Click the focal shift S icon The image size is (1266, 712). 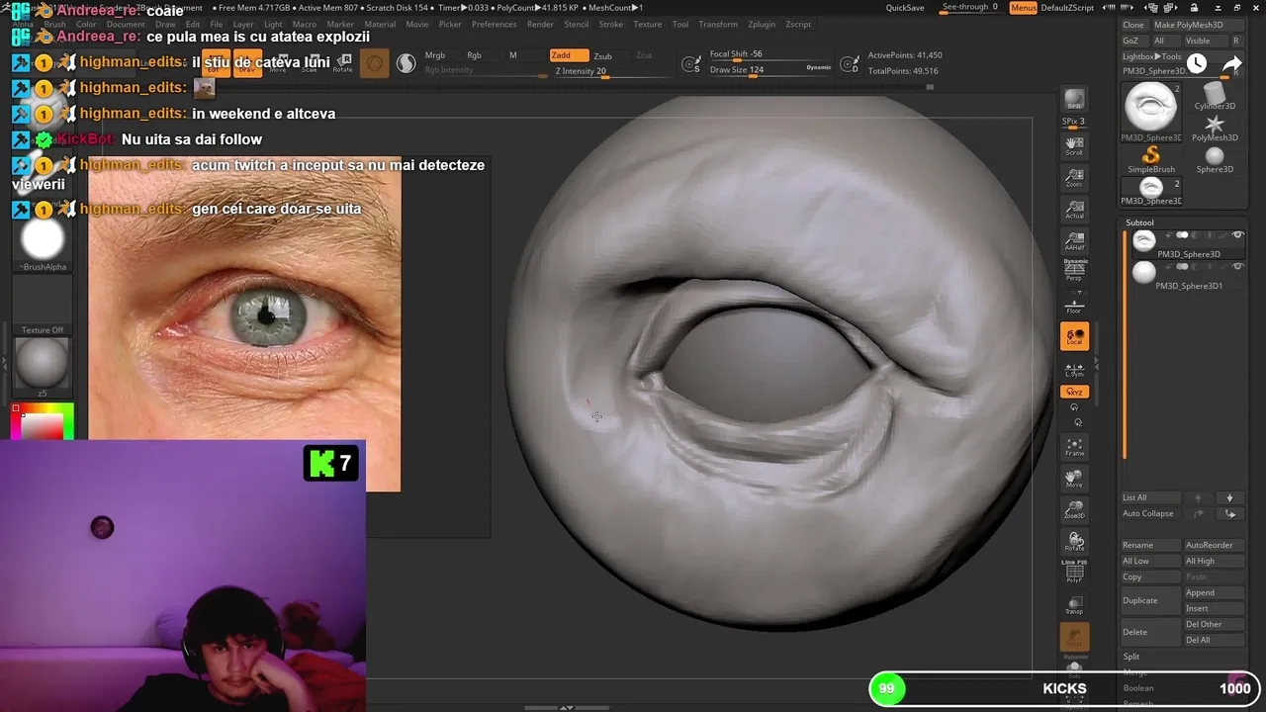[691, 64]
